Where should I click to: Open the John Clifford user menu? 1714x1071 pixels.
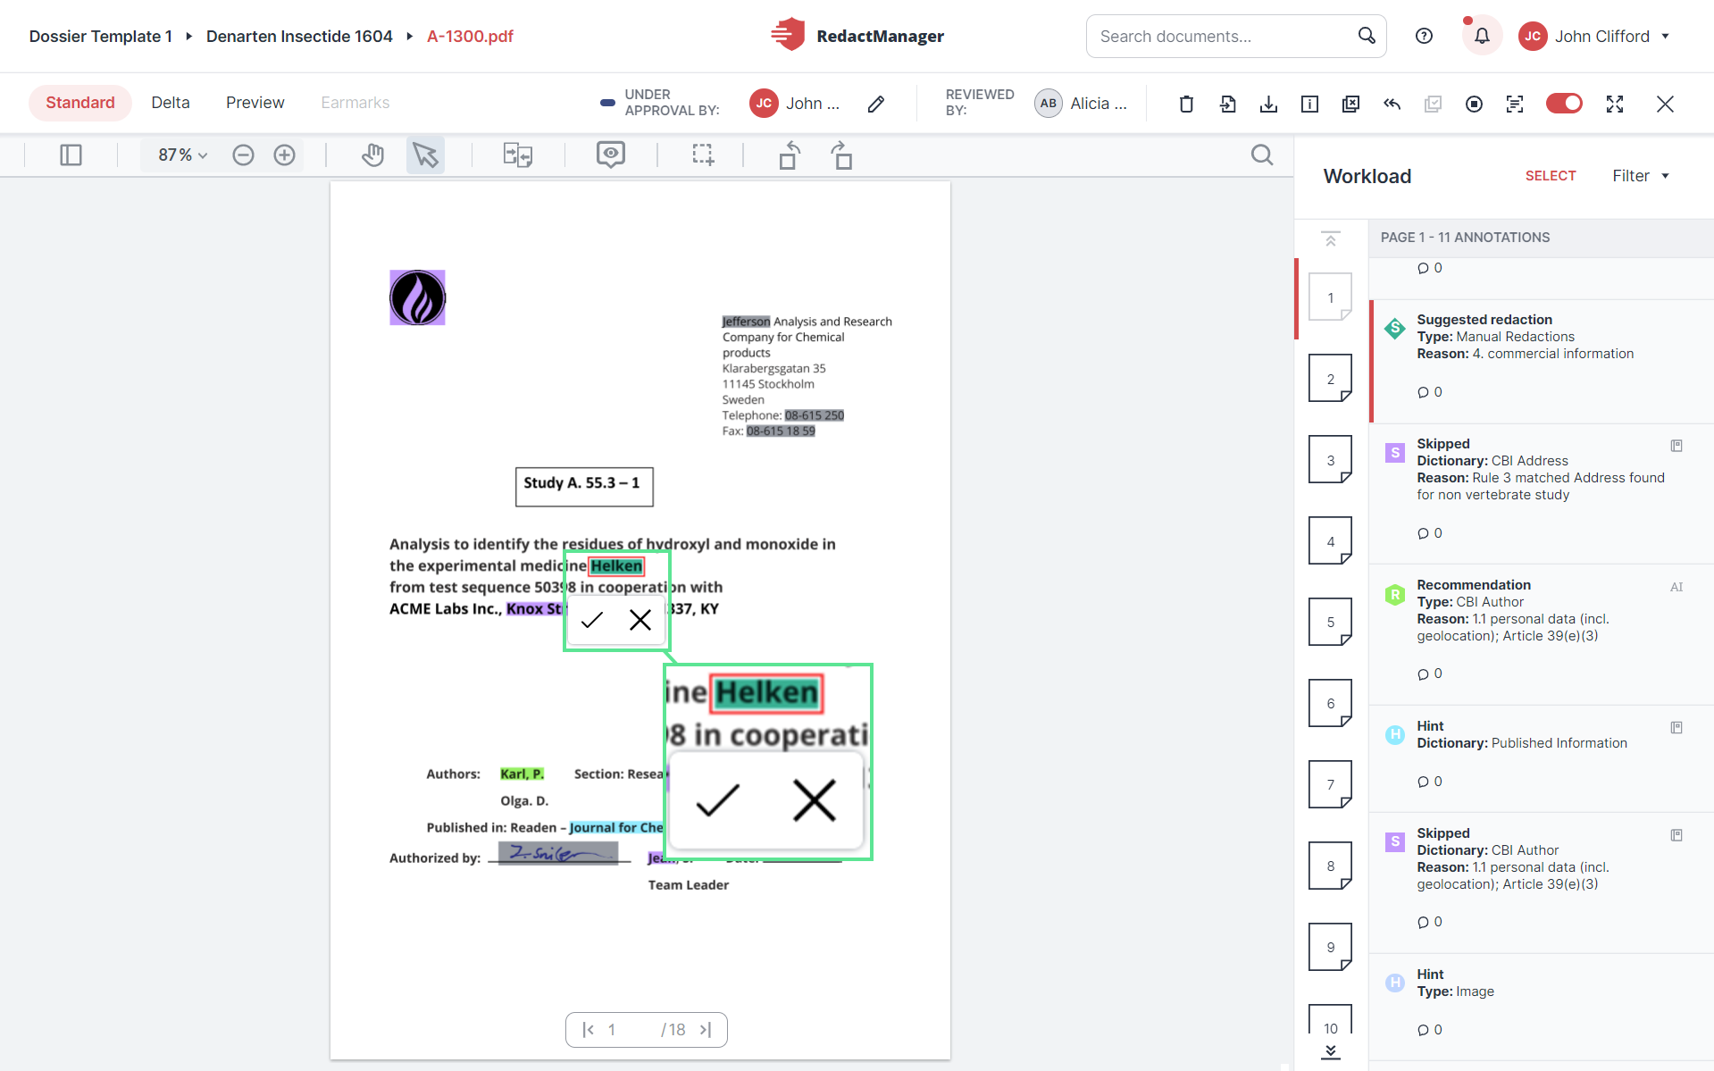pos(1595,37)
